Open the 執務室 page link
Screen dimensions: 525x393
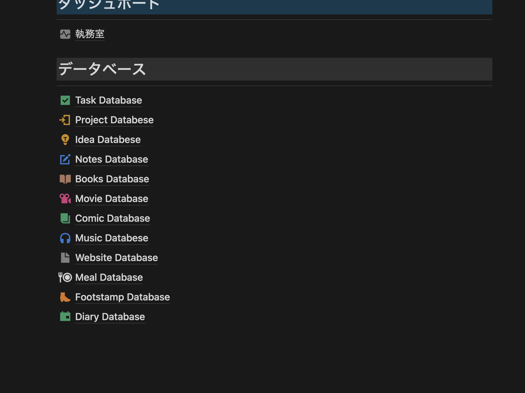coord(90,34)
